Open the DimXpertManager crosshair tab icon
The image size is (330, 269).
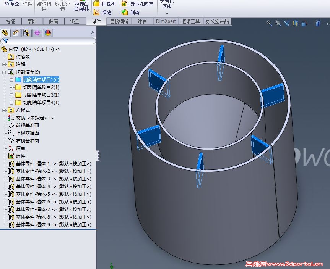(37, 33)
